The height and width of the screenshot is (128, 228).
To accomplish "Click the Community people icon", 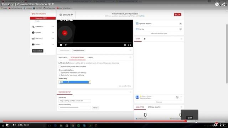I will pyautogui.click(x=33, y=27).
